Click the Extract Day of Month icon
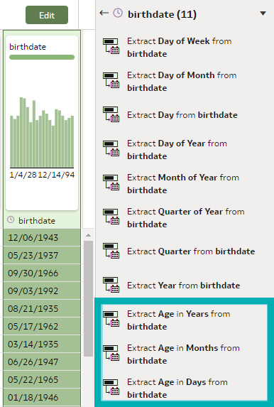Image resolution: width=274 pixels, height=407 pixels. pos(111,80)
